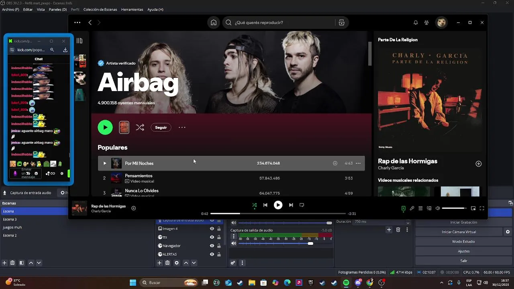Open lyrics microphone icon in Spotify

[x=412, y=208]
